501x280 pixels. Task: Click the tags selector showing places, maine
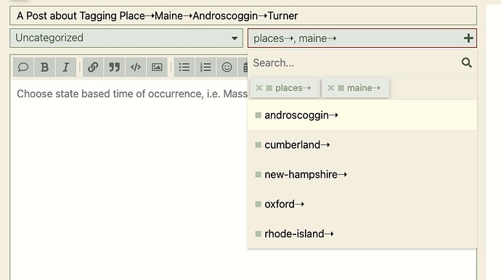362,38
